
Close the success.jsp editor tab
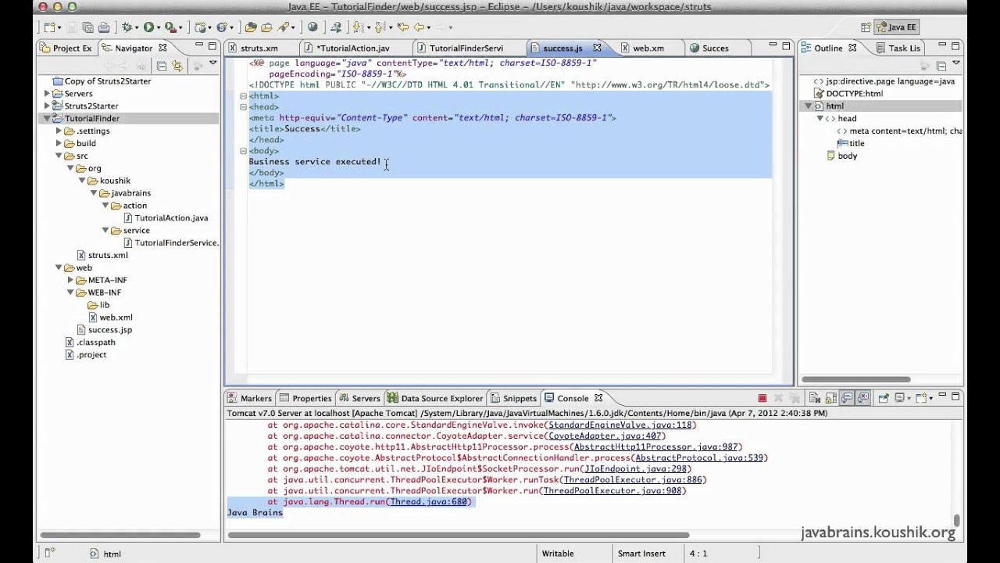(x=598, y=48)
